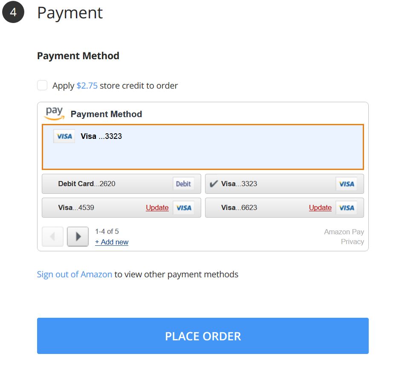399x371 pixels.
Task: Click the checkmark on Visa 3323 option
Action: click(214, 184)
